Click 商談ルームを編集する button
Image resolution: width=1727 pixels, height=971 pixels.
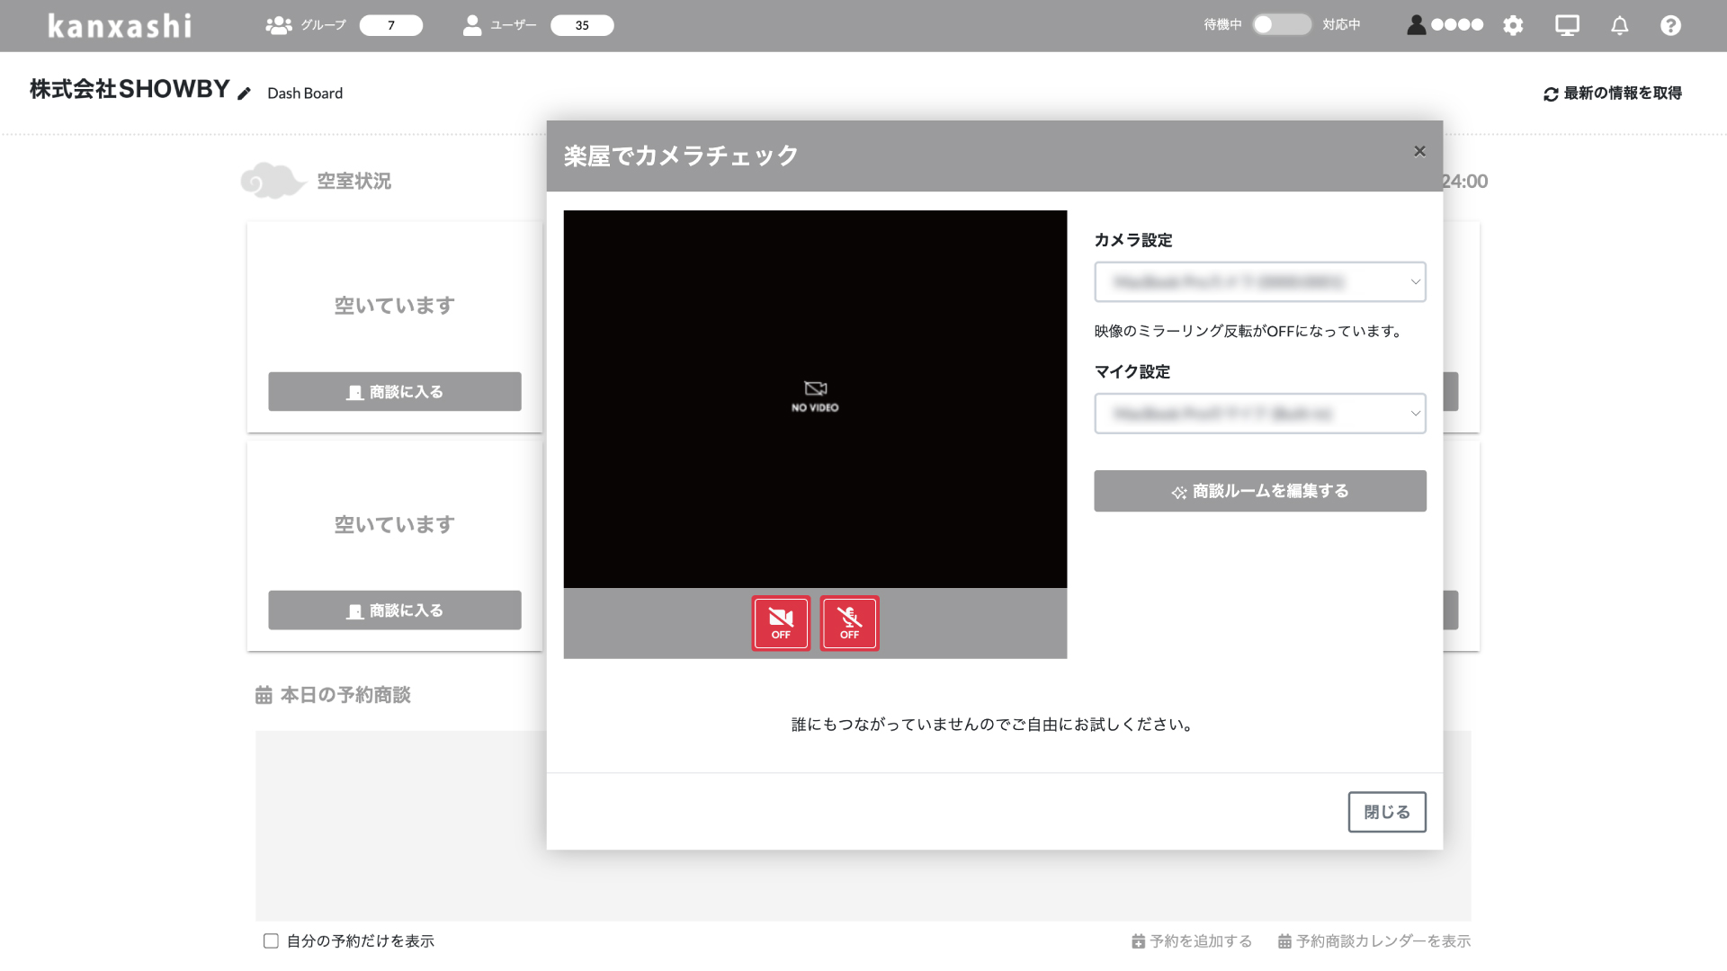pos(1260,491)
